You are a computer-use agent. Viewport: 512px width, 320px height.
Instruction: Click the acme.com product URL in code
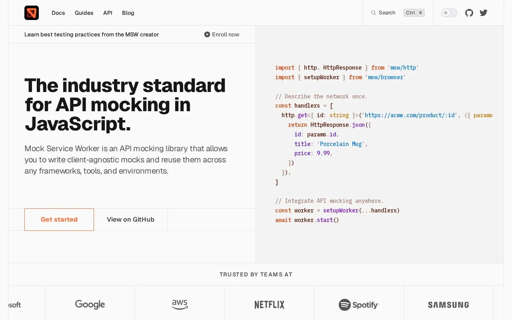point(410,115)
